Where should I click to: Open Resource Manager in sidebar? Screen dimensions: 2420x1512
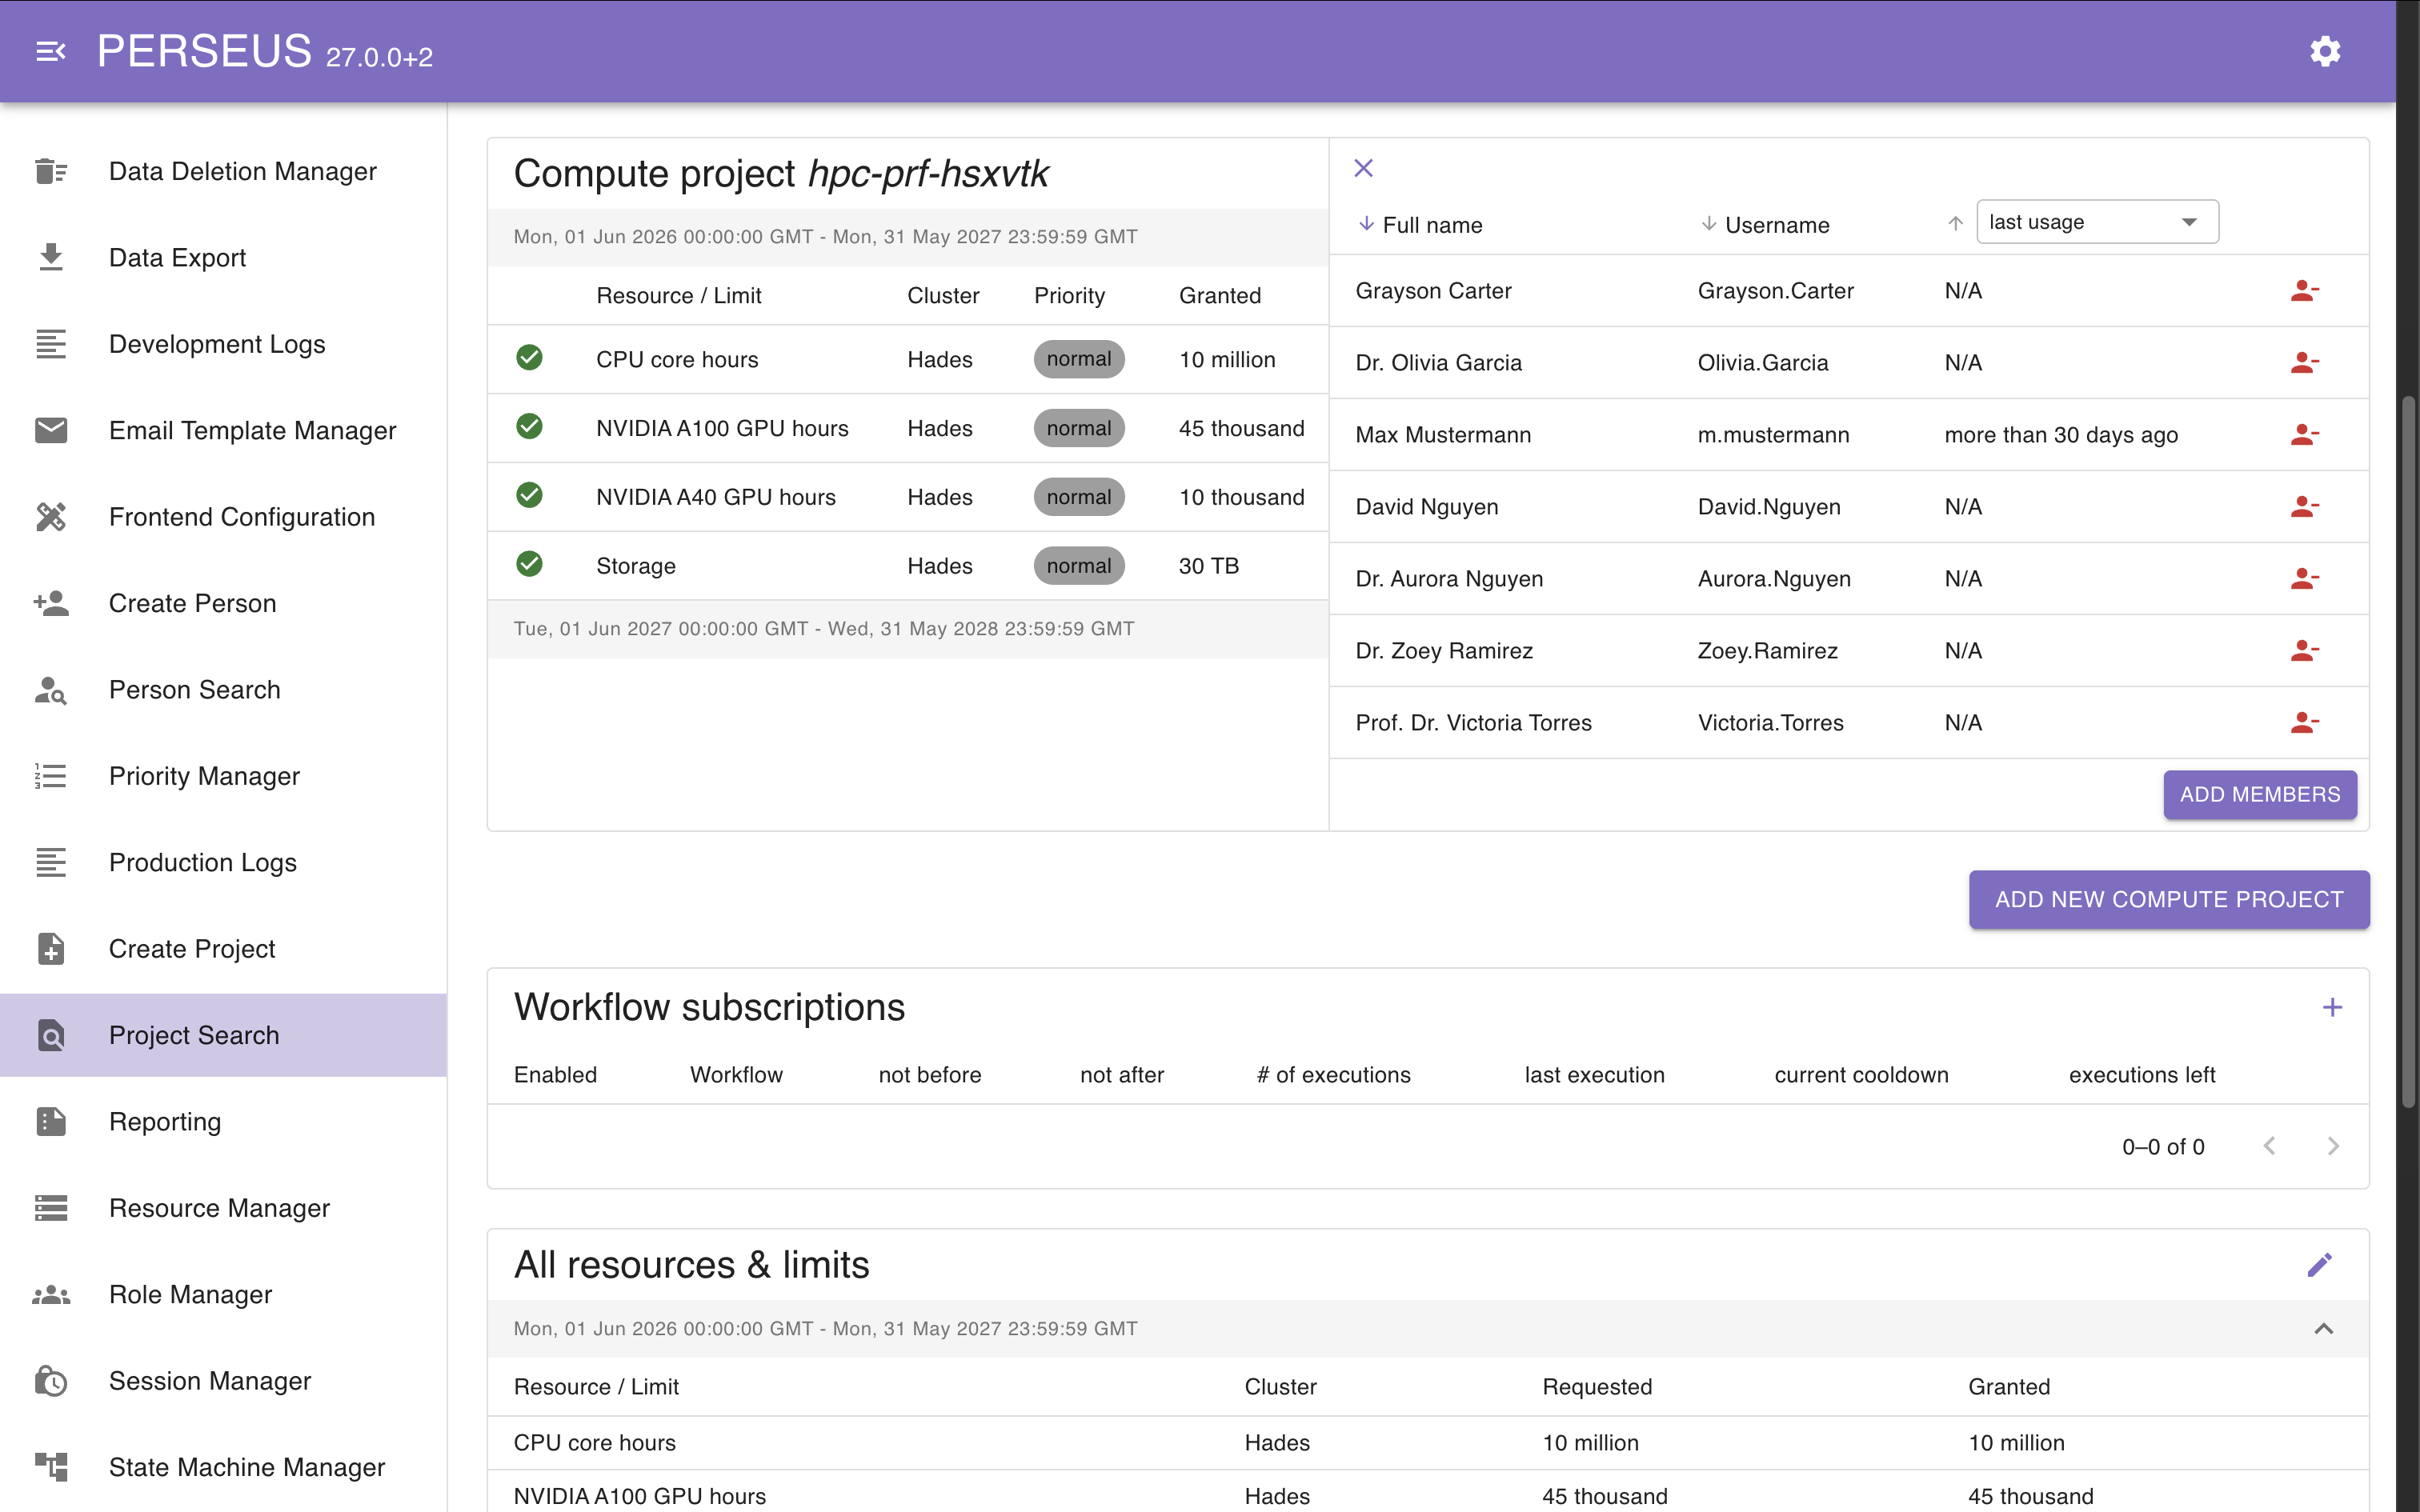(x=224, y=1208)
